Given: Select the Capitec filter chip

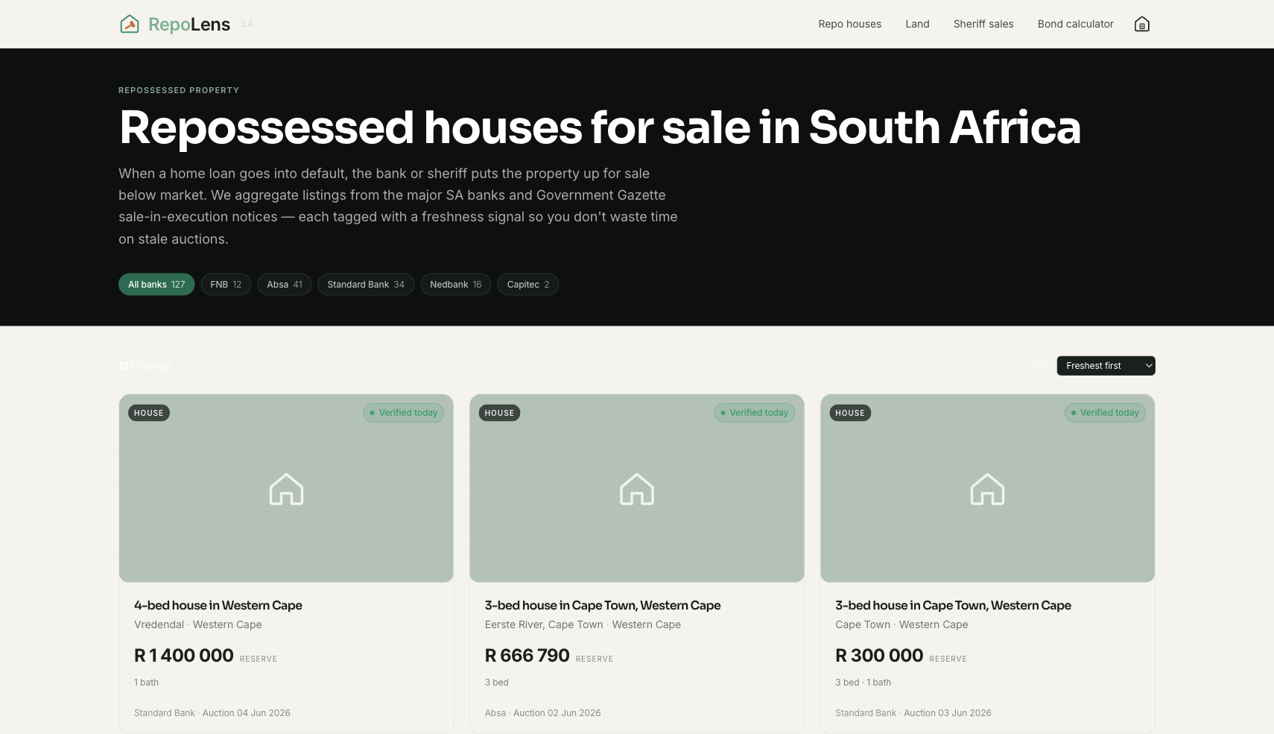Looking at the screenshot, I should [528, 285].
